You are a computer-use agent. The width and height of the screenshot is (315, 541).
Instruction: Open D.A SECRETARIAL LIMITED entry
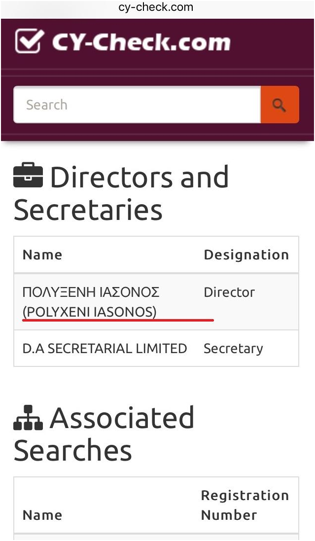pos(105,348)
